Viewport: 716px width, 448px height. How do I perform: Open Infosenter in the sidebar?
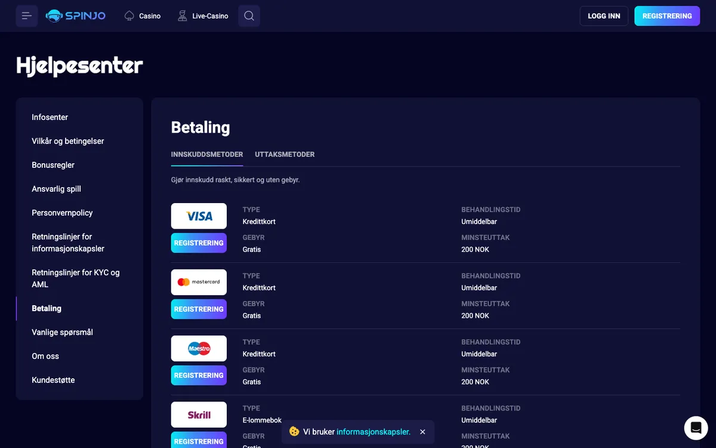pos(50,117)
